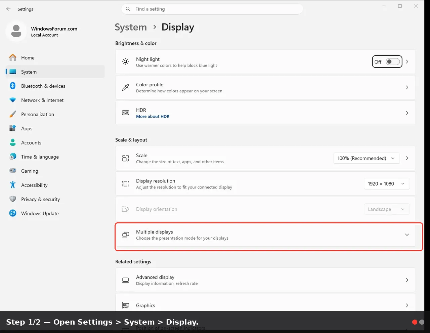Open the More about HDR link
This screenshot has width=430, height=333.
[153, 117]
